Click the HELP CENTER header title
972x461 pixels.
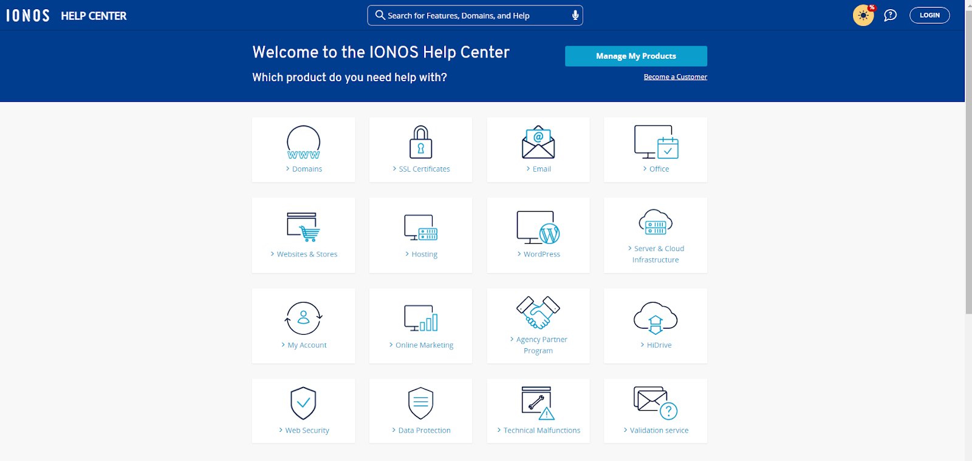point(94,16)
